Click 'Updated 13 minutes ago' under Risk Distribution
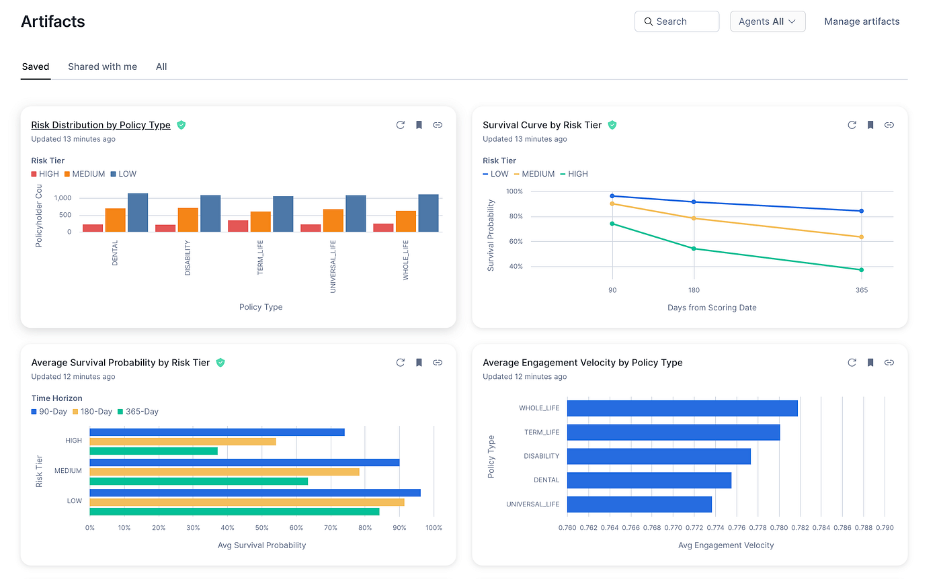 73,139
